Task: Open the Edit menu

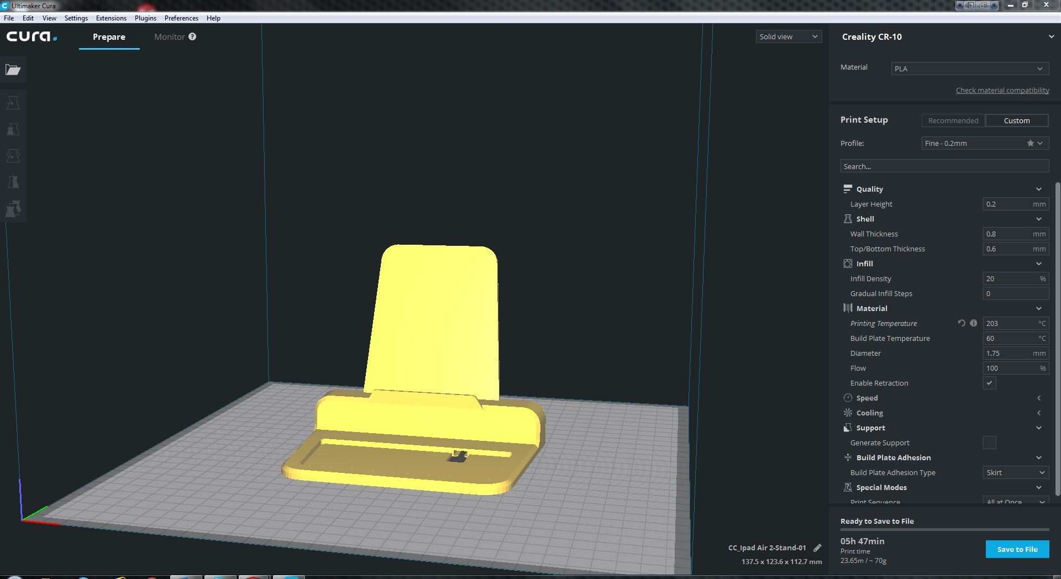Action: (x=28, y=18)
